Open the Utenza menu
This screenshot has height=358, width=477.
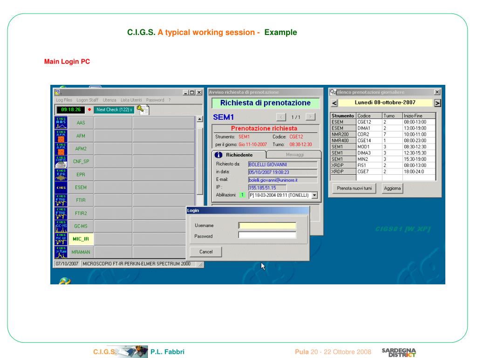tap(109, 100)
